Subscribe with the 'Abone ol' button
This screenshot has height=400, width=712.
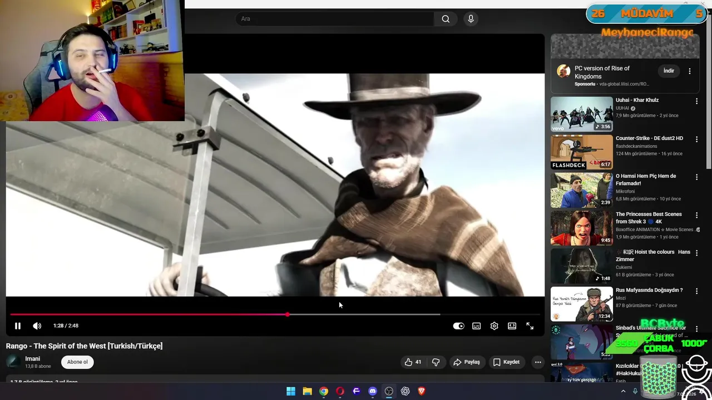[77, 362]
